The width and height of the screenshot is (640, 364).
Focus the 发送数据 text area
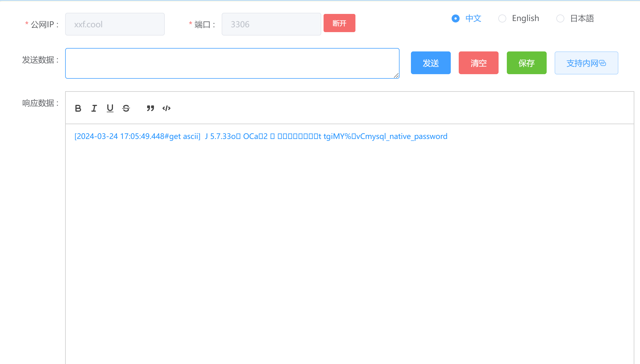pos(232,63)
